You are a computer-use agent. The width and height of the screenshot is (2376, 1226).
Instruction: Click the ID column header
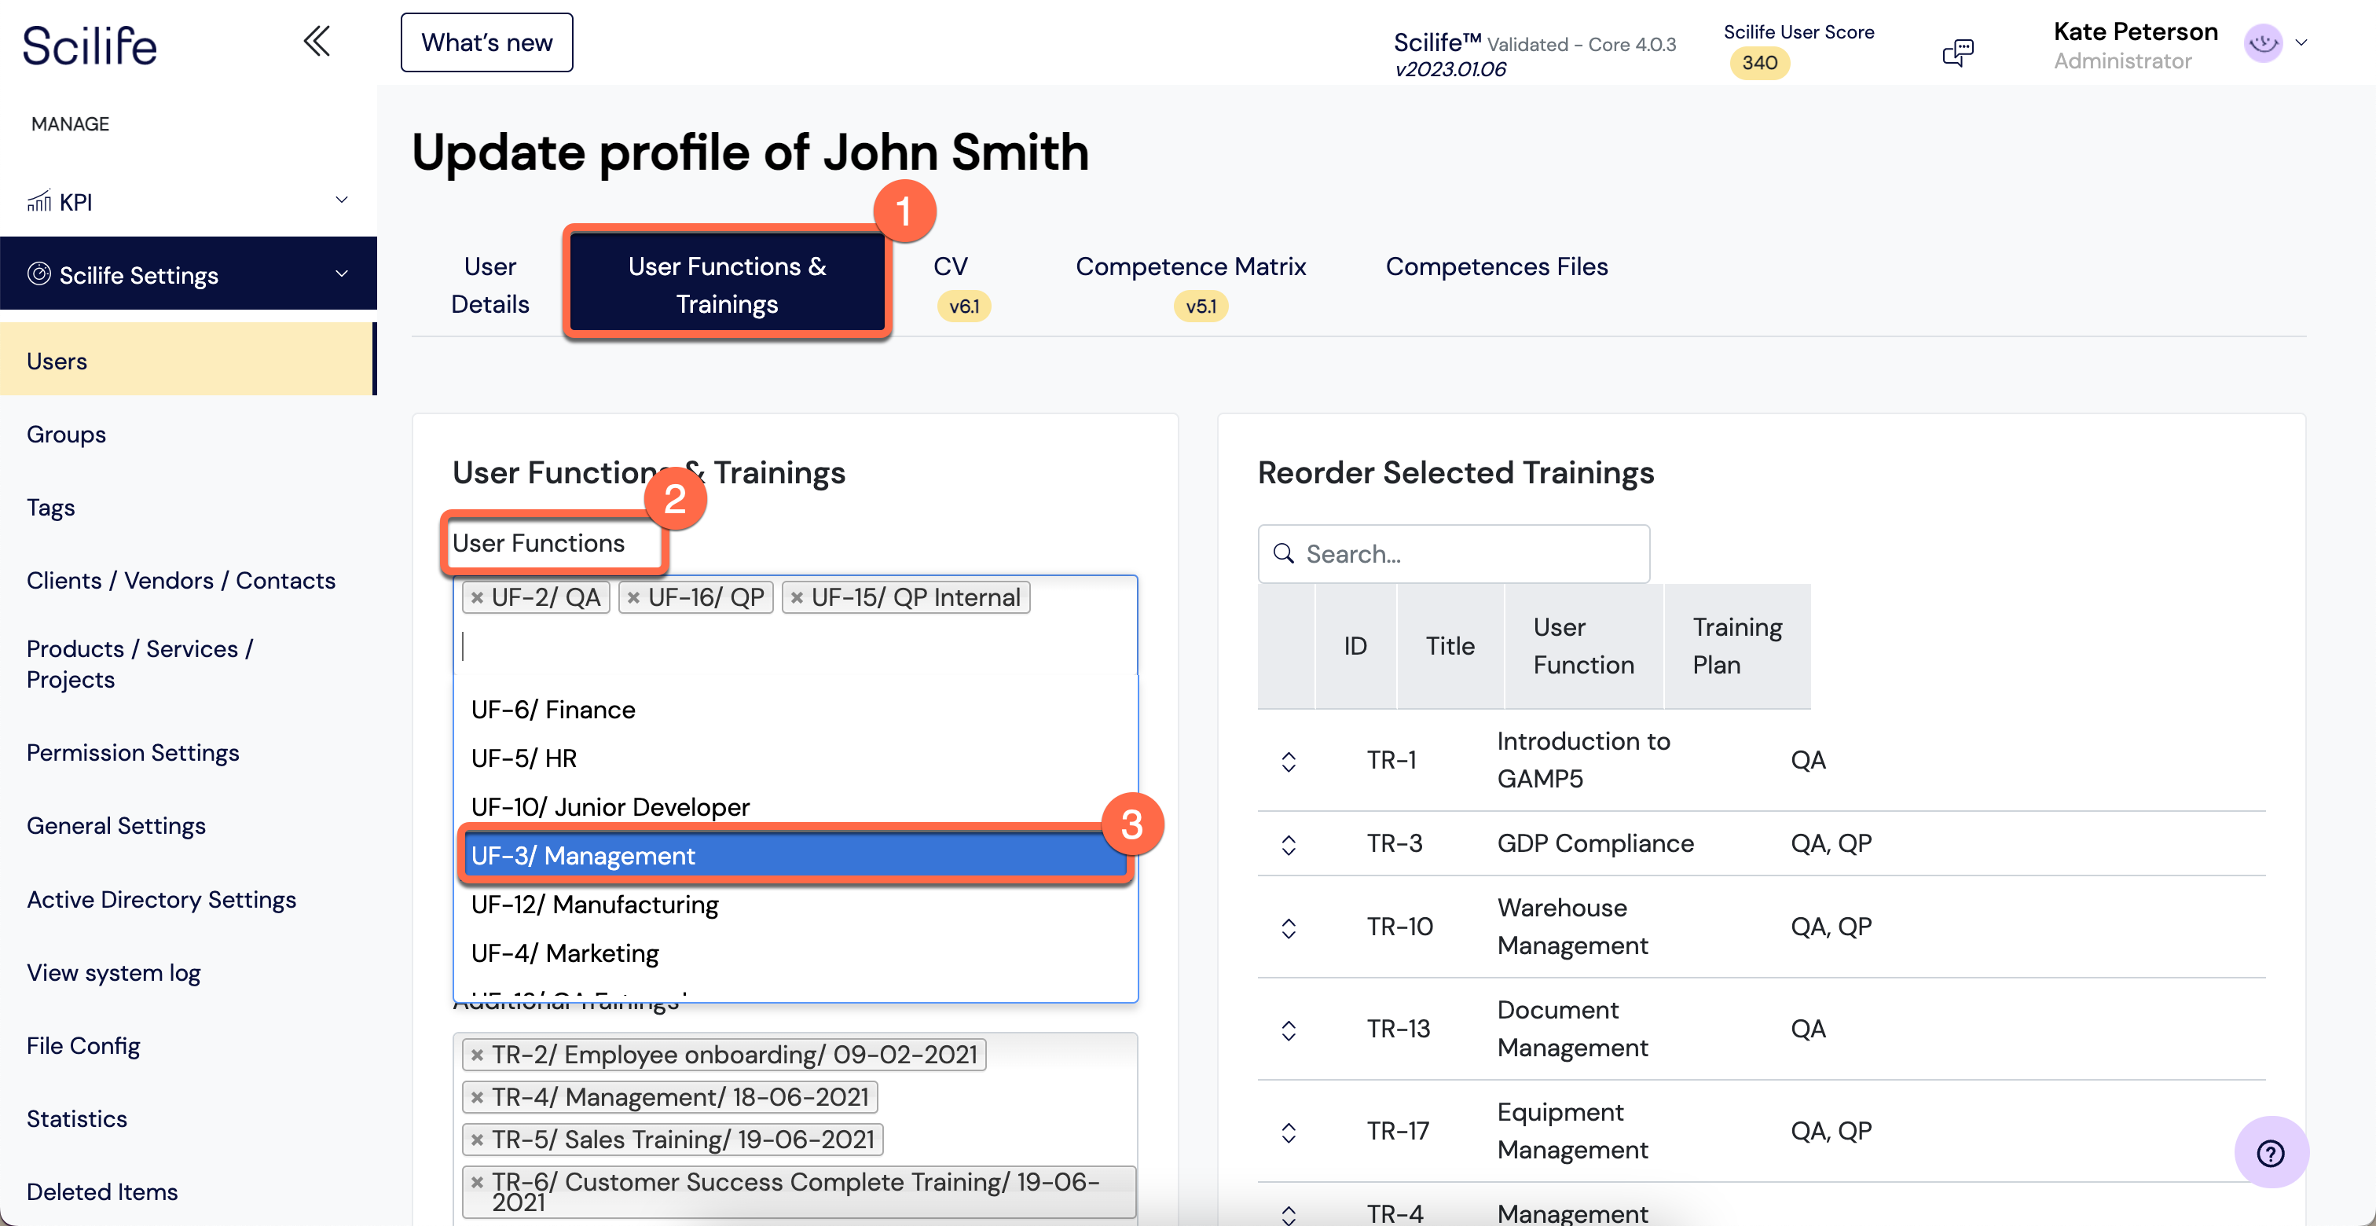point(1355,646)
